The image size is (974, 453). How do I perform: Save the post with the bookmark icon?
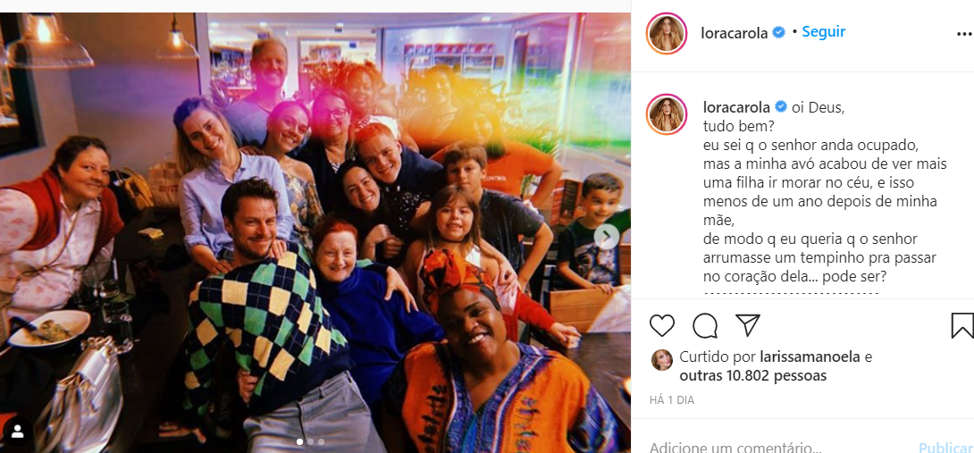coord(962,325)
